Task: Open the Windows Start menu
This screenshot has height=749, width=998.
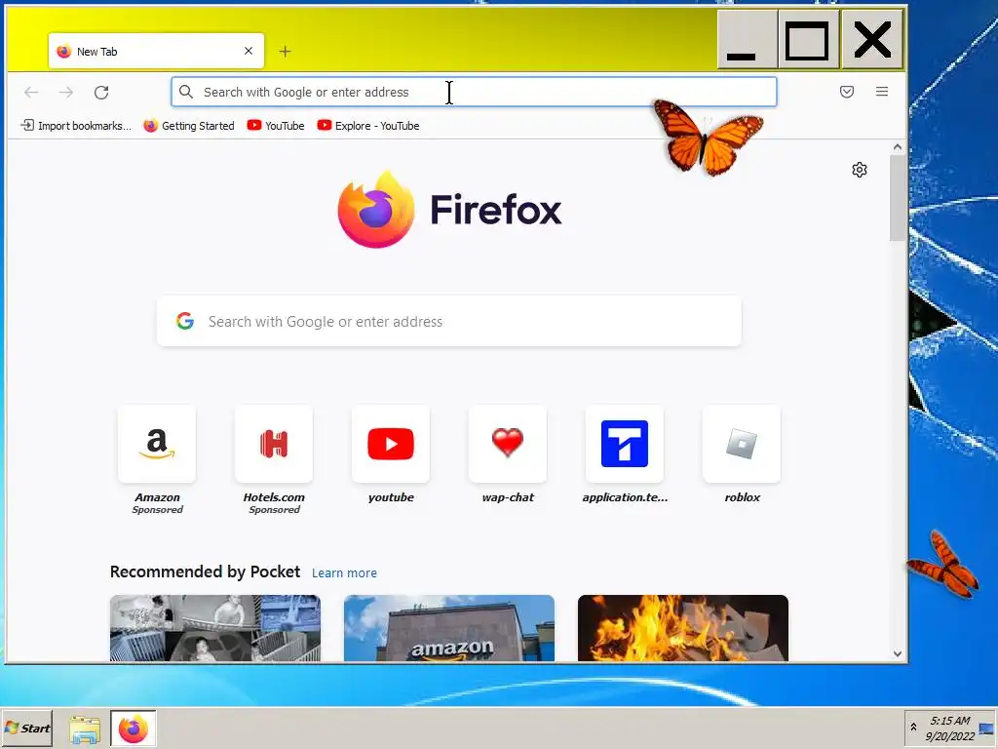Action: 26,728
